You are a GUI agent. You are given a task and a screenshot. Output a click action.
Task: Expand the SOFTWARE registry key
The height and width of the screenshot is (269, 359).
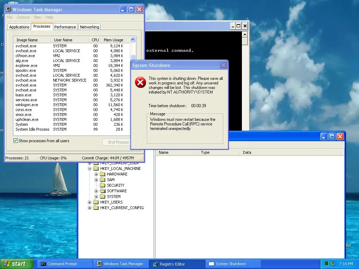(x=96, y=191)
